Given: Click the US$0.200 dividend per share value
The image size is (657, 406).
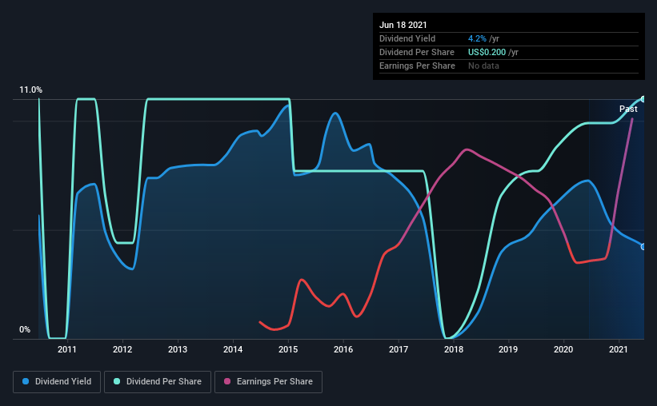Looking at the screenshot, I should click(487, 52).
